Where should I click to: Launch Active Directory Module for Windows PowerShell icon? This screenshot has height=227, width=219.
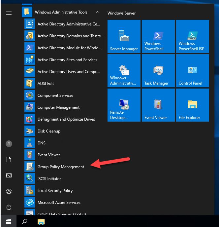pos(30,48)
